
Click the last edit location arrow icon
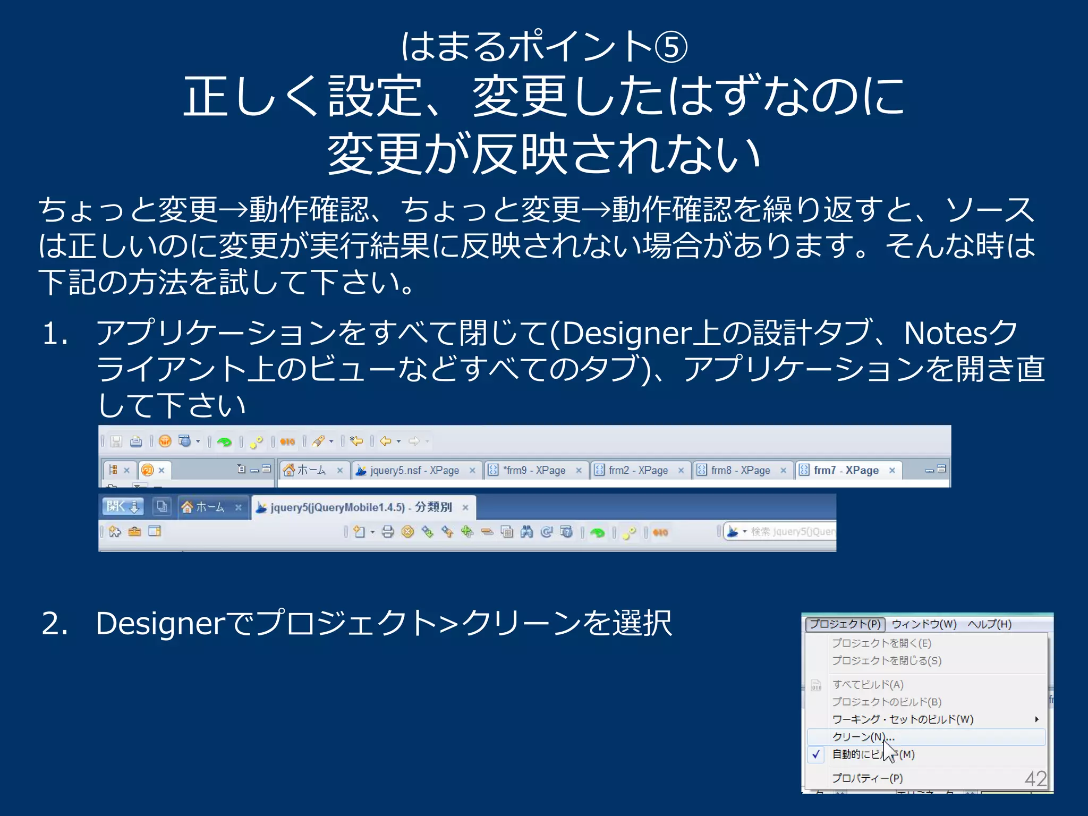pyautogui.click(x=356, y=441)
